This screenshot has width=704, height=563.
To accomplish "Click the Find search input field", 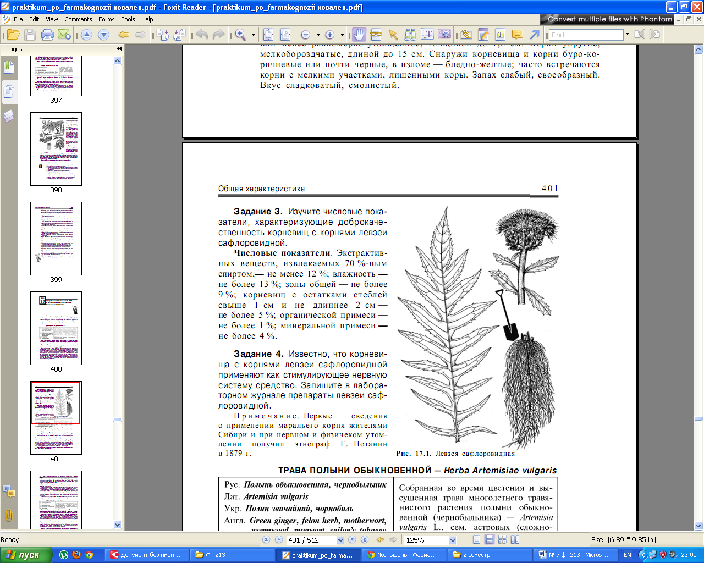I will tap(586, 35).
